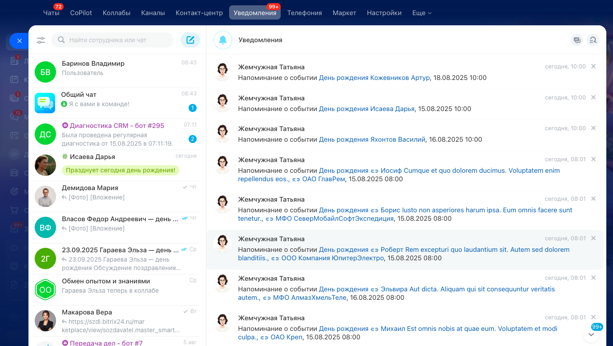Open the Контакт-центр tab
The height and width of the screenshot is (346, 613).
point(199,13)
